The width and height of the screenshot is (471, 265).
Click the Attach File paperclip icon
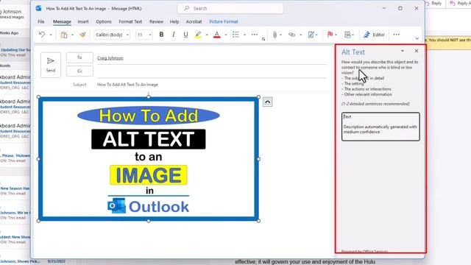pyautogui.click(x=275, y=35)
